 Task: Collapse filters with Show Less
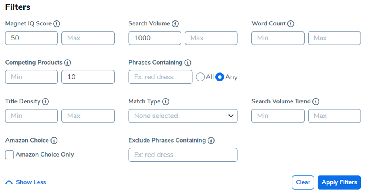(x=26, y=182)
